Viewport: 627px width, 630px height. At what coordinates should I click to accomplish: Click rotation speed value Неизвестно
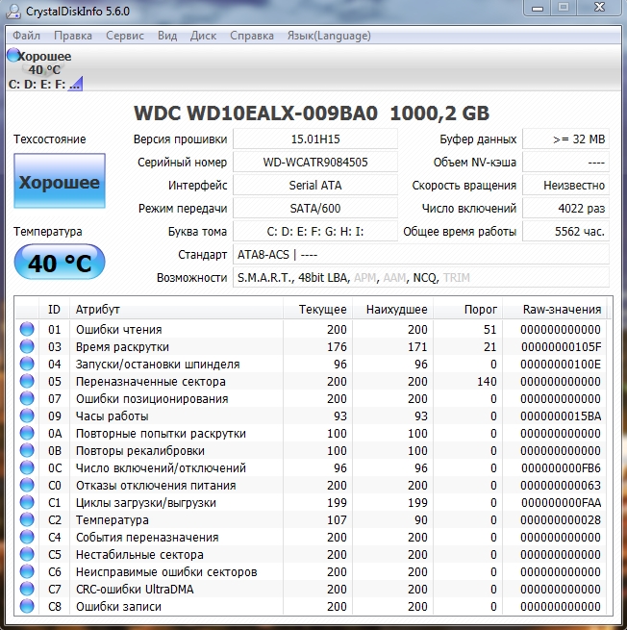coord(565,186)
